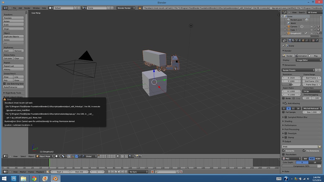Open the Display Image Editor dropdown
The width and height of the screenshot is (324, 182).
pyautogui.click(x=308, y=60)
